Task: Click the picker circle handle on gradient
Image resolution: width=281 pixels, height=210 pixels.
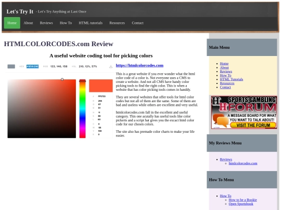Action: point(62,79)
